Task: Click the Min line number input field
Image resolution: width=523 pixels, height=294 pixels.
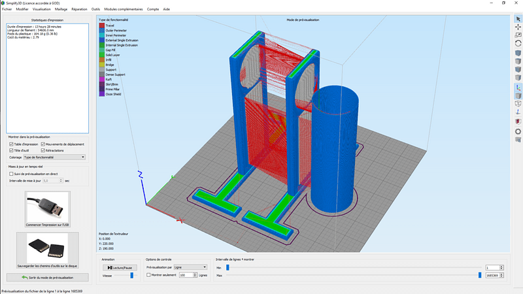Action: [x=492, y=268]
